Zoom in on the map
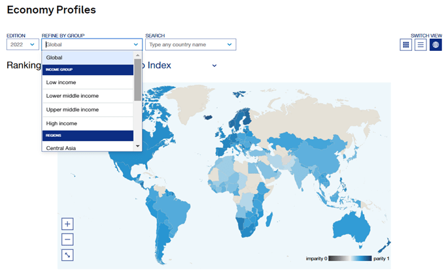 coord(67,224)
